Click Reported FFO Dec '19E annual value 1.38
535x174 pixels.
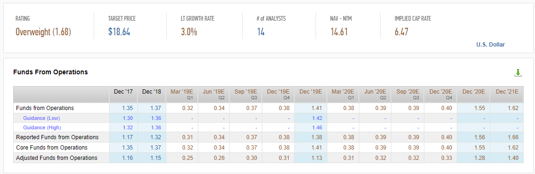317,137
